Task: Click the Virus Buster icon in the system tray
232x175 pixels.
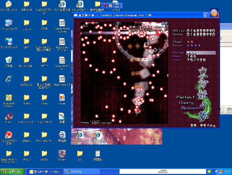Action: pyautogui.click(x=221, y=172)
